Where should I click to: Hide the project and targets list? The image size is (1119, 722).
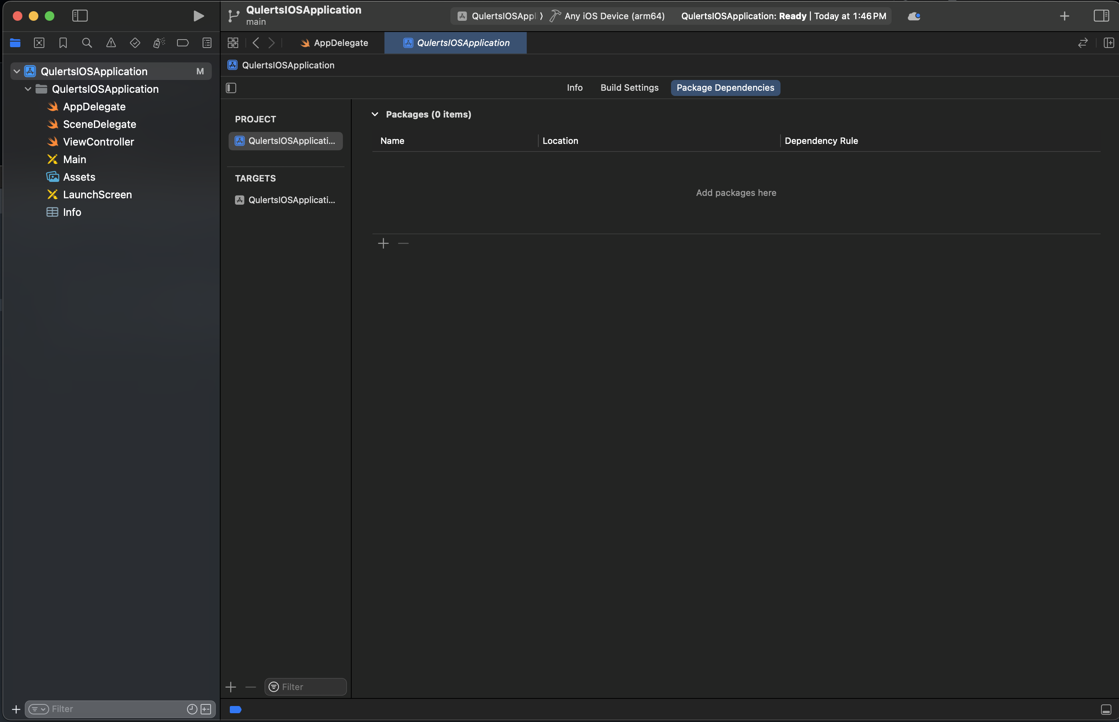coord(231,88)
